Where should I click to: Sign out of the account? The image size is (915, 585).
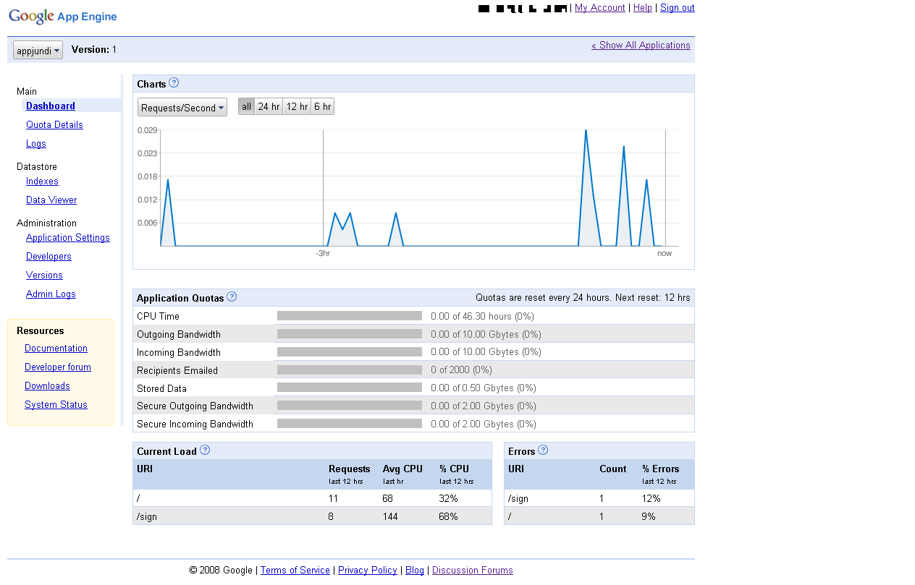(x=677, y=8)
